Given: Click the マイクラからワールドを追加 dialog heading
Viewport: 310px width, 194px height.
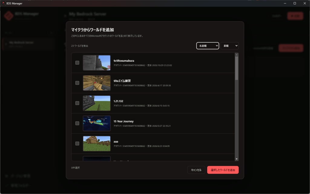Looking at the screenshot, I should pos(93,30).
